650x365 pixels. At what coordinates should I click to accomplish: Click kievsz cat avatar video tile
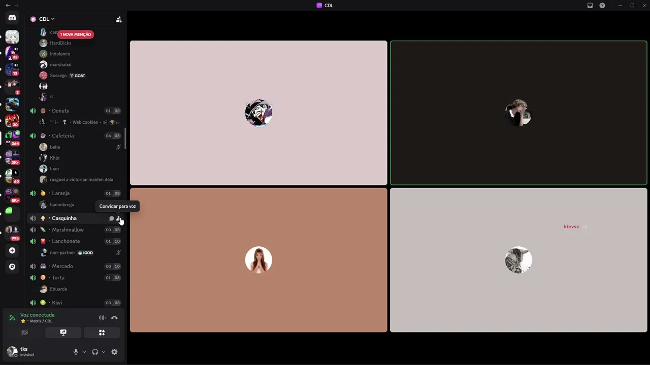tap(518, 260)
